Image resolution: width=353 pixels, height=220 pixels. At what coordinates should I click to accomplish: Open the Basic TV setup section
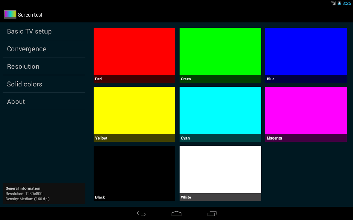pos(44,31)
